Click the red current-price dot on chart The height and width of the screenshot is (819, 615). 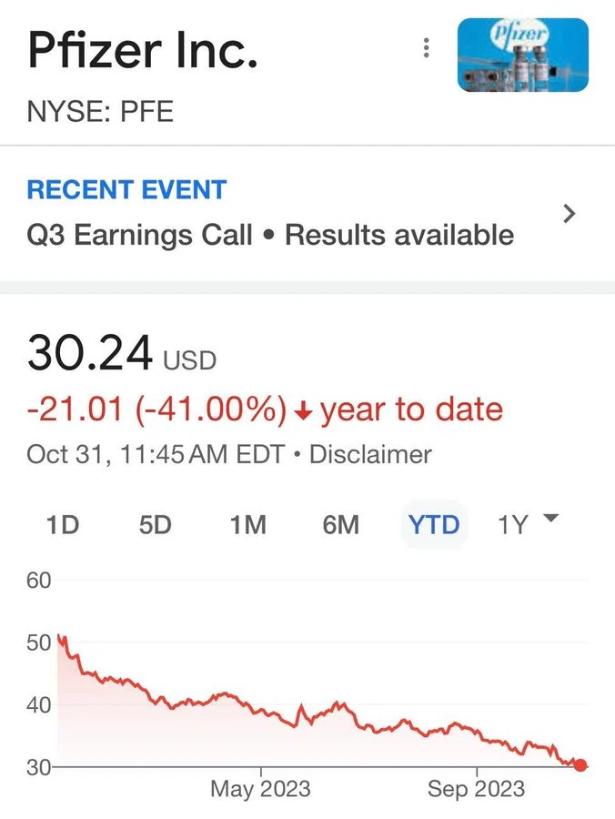click(x=580, y=765)
